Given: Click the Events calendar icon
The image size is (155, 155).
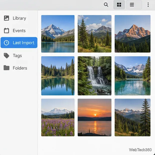Looking at the screenshot, I should coord(6,30).
